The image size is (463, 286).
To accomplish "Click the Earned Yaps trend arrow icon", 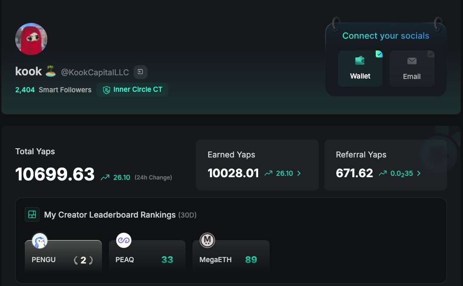I will [x=268, y=173].
